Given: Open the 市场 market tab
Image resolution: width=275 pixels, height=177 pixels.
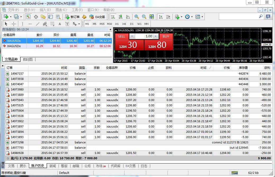Looking at the screenshot, I should coord(101,166).
